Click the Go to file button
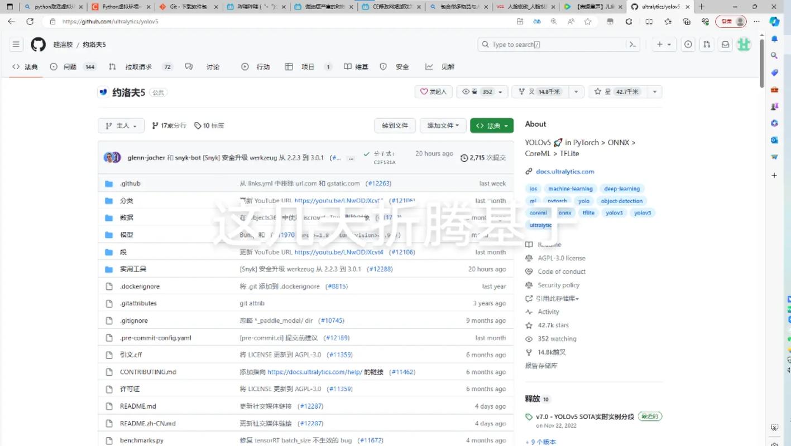This screenshot has height=446, width=791. [x=395, y=125]
